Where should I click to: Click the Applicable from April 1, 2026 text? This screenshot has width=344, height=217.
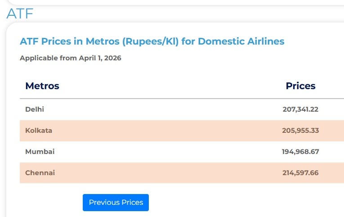71,58
